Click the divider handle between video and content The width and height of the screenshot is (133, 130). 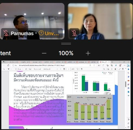click(x=66, y=44)
